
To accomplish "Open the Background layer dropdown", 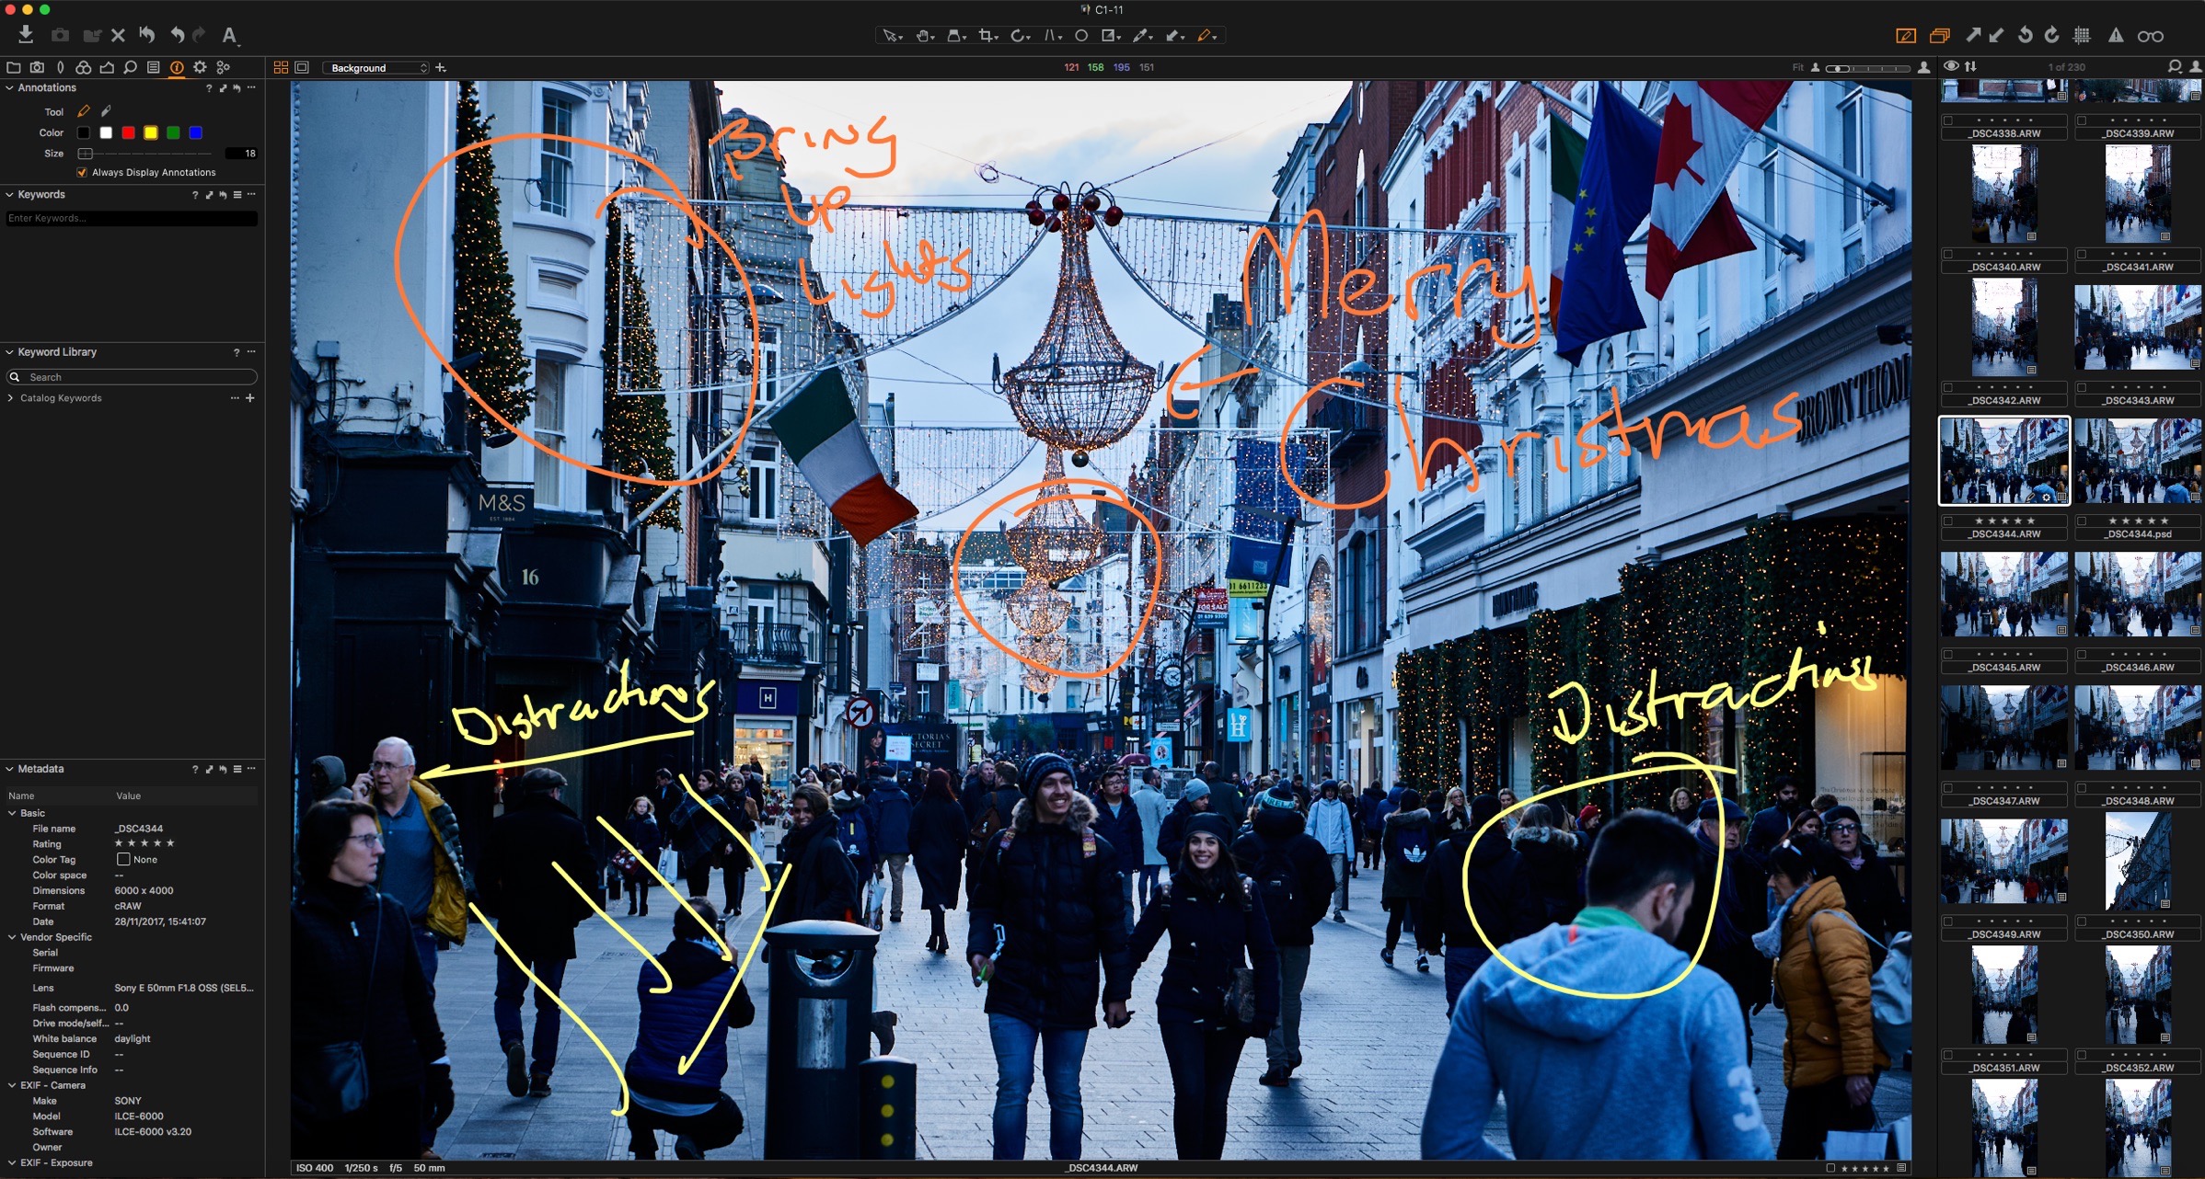I will [375, 68].
